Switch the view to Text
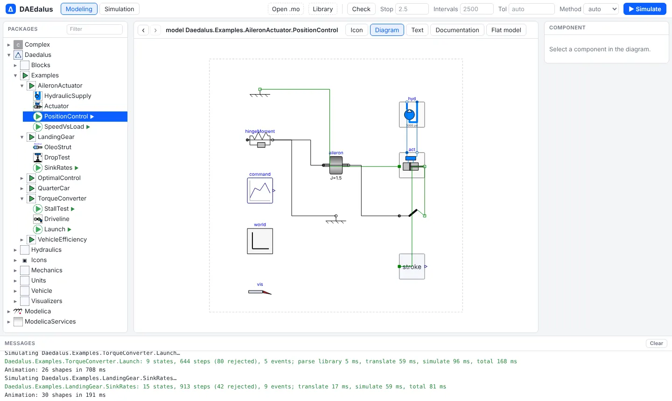 pyautogui.click(x=417, y=30)
